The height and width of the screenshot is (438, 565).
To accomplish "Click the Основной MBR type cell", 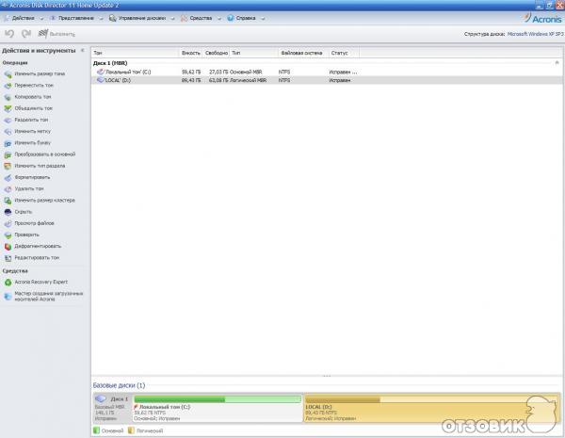I will [x=246, y=73].
